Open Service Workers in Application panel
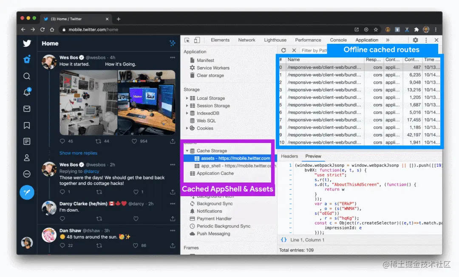The height and width of the screenshot is (277, 459). point(213,68)
